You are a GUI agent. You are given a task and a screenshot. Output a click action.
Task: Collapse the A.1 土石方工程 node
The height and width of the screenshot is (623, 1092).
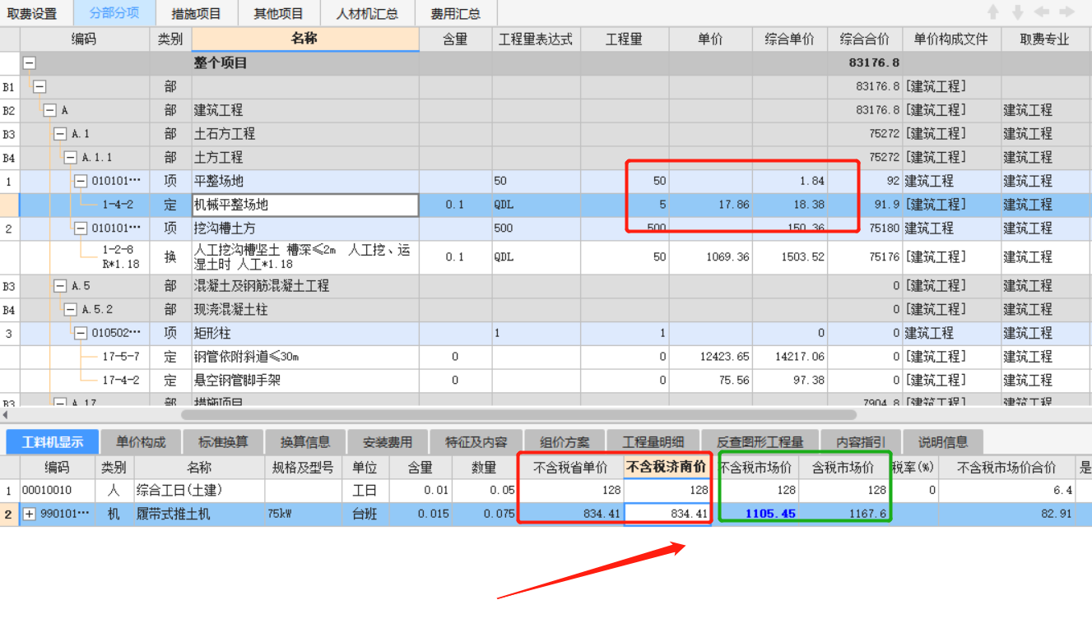[x=60, y=134]
